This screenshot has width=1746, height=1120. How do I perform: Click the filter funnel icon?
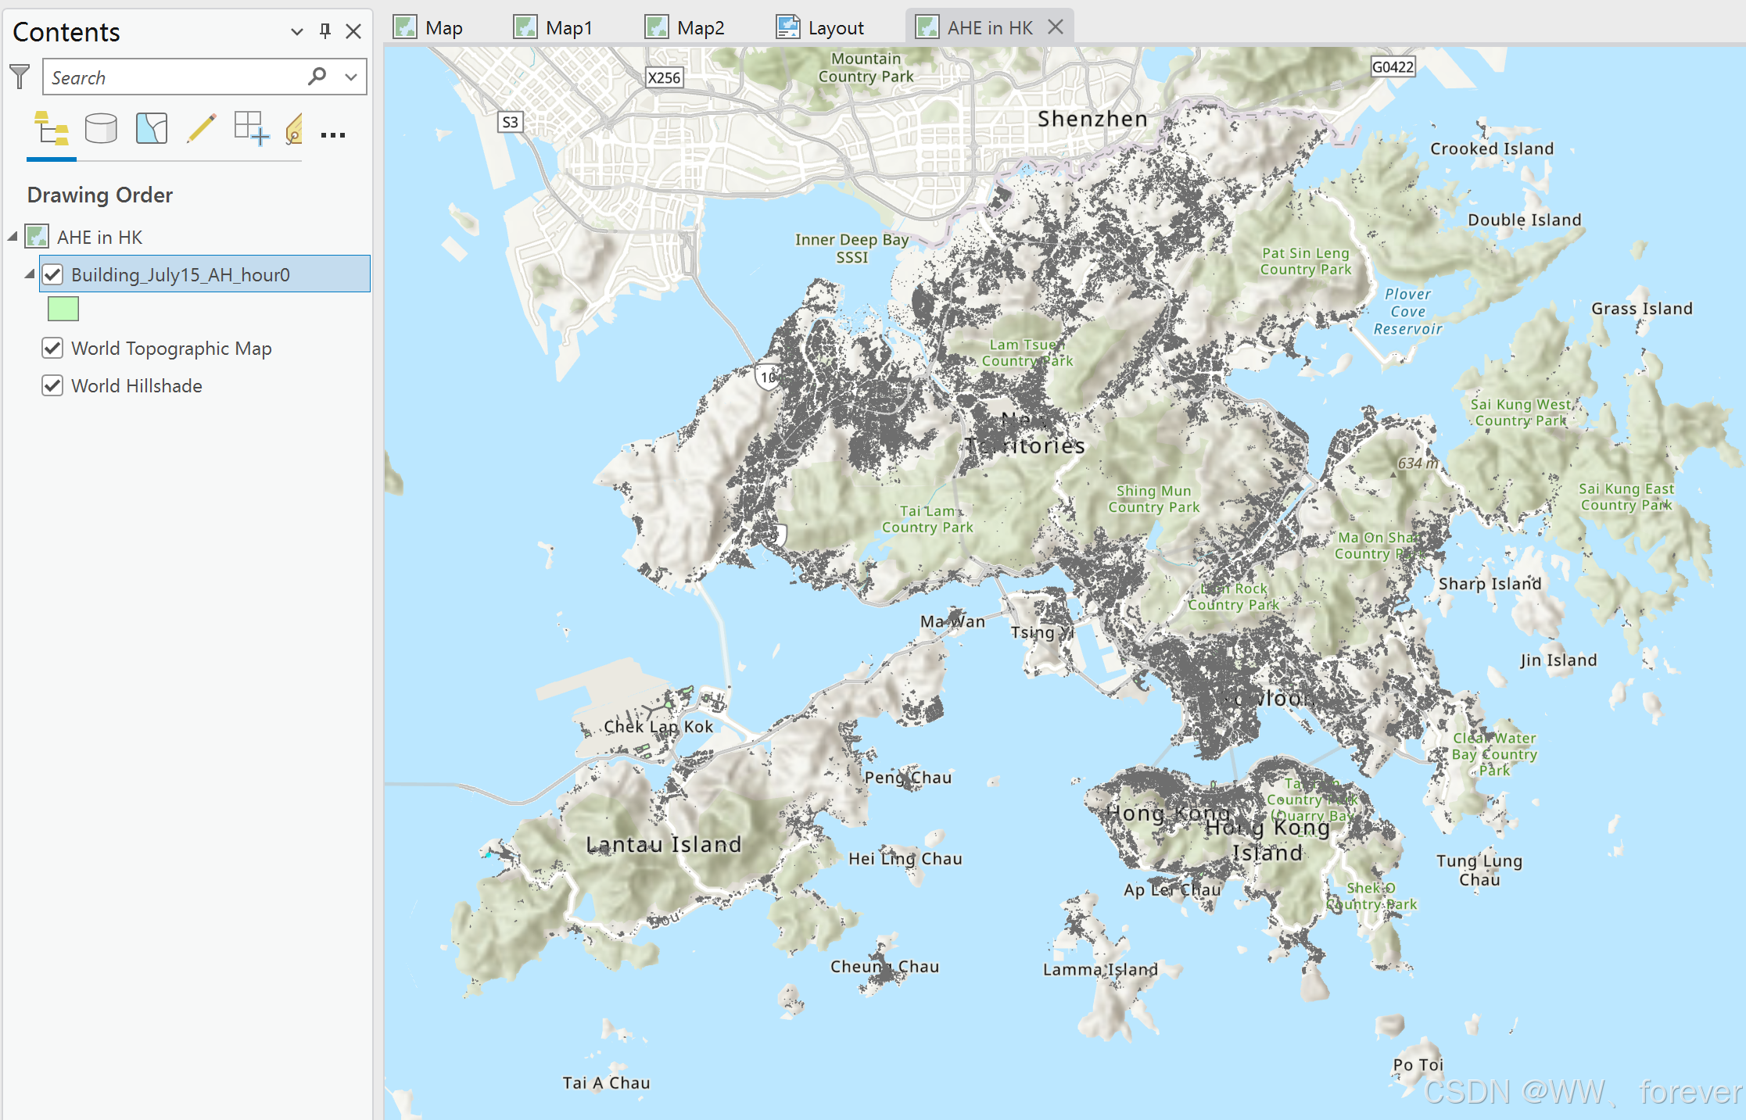point(20,77)
